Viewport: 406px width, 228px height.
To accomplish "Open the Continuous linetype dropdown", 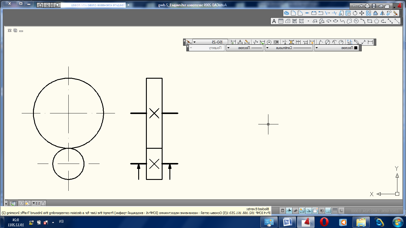I will click(289, 48).
